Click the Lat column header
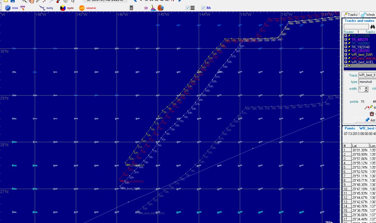 pos(360,146)
